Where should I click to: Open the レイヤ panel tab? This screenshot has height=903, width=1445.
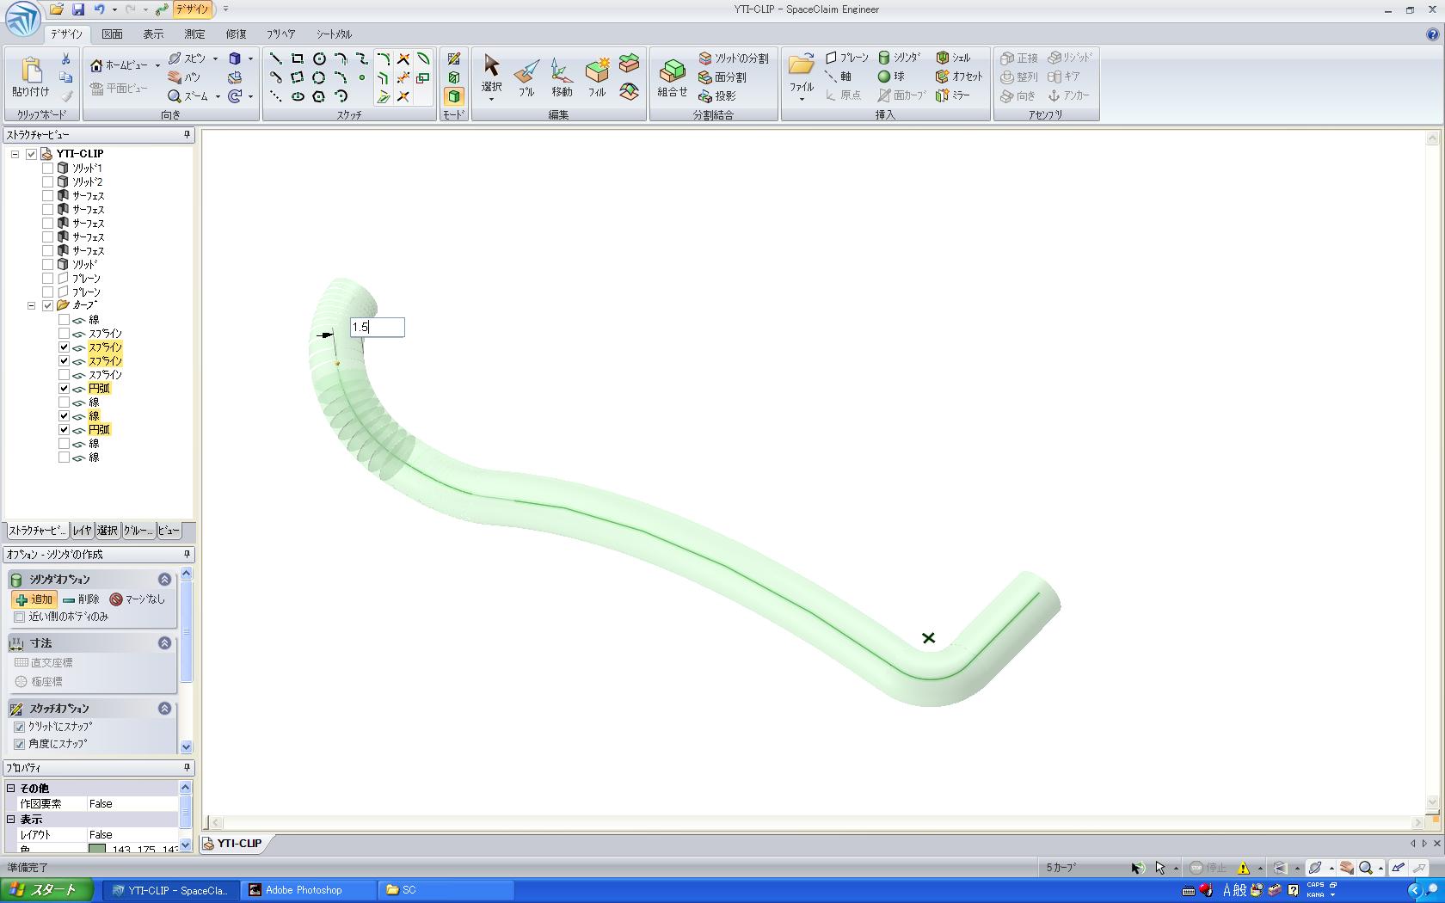pos(82,531)
